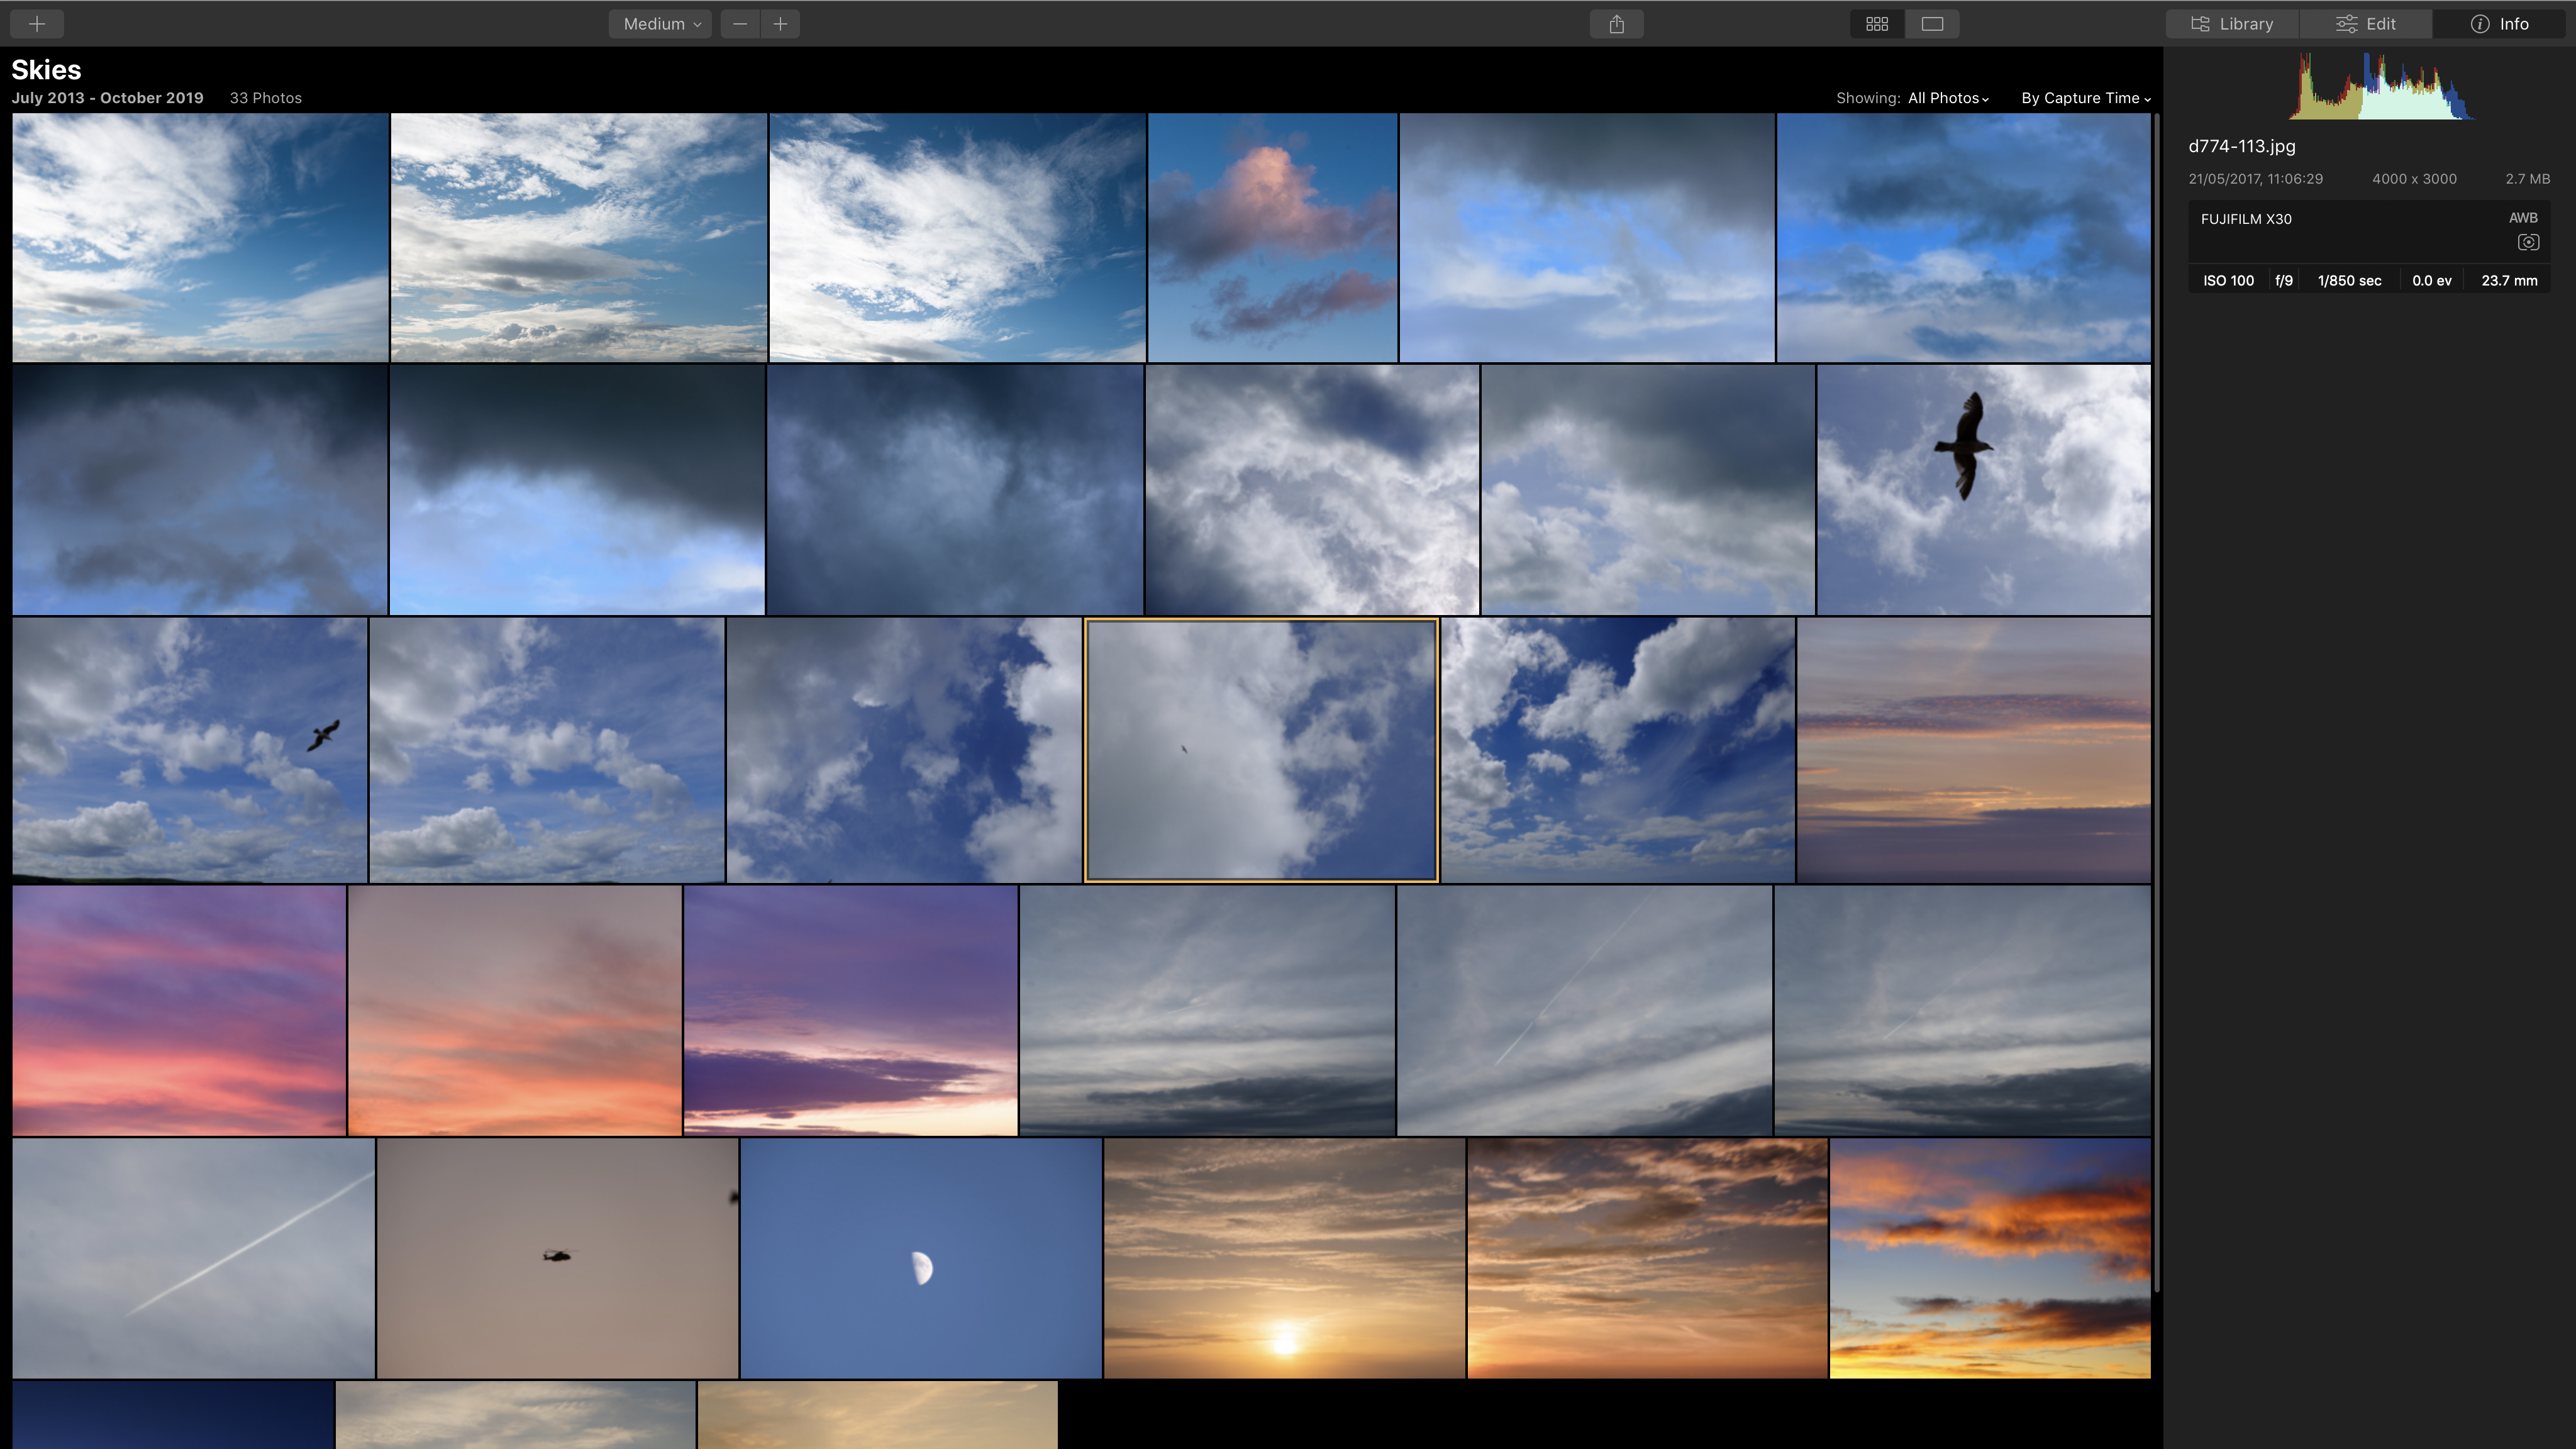The image size is (2576, 1449).
Task: Click the 0.0 ev exposure value
Action: [2431, 280]
